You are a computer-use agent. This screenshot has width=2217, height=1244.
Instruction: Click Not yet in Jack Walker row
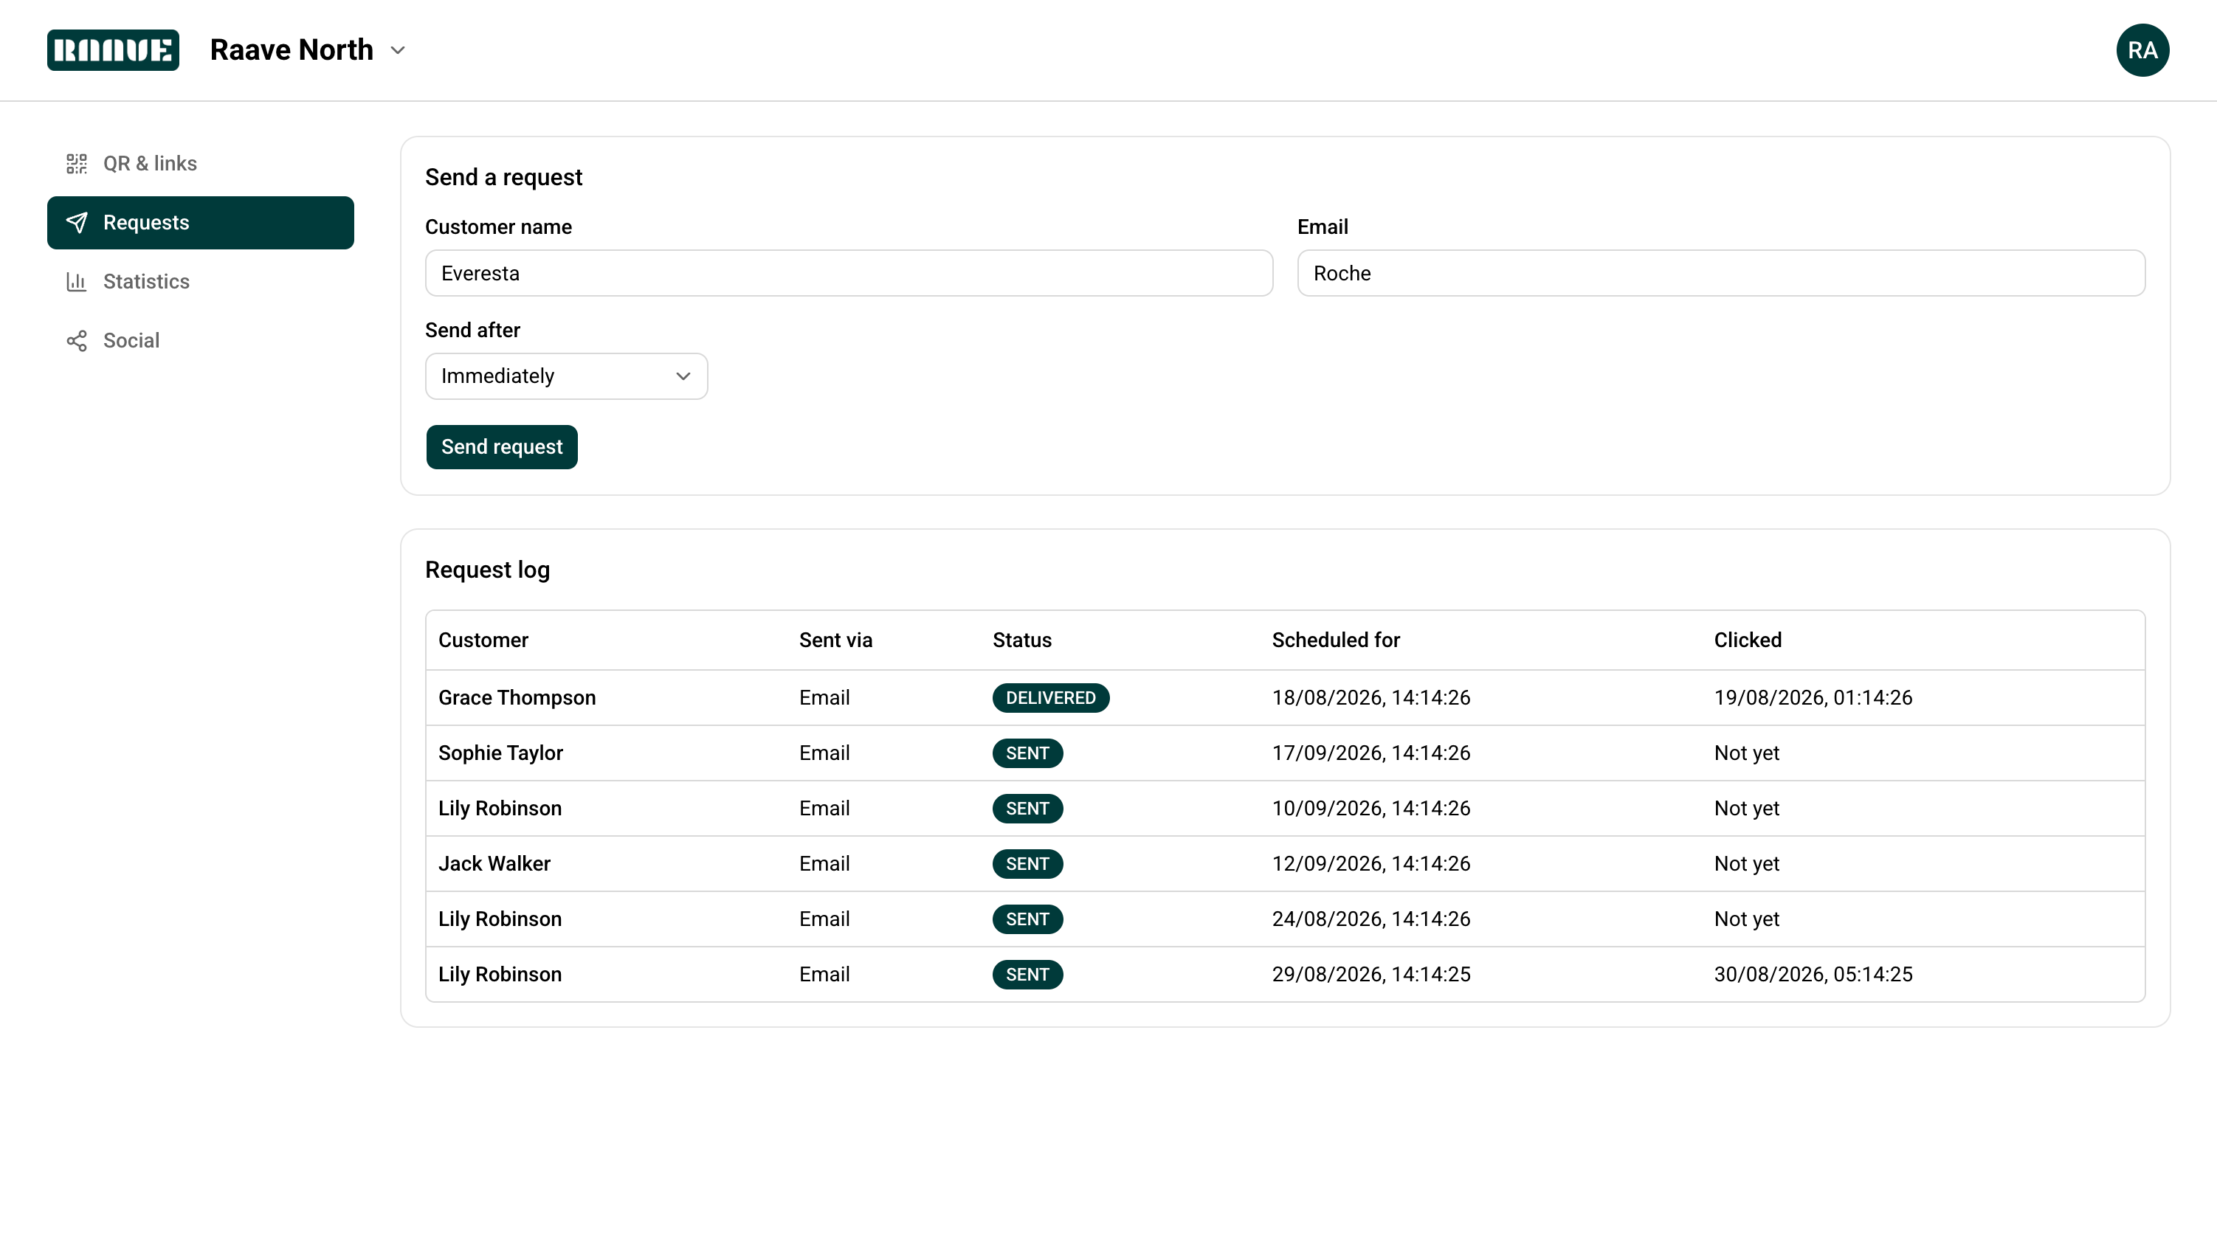coord(1746,864)
